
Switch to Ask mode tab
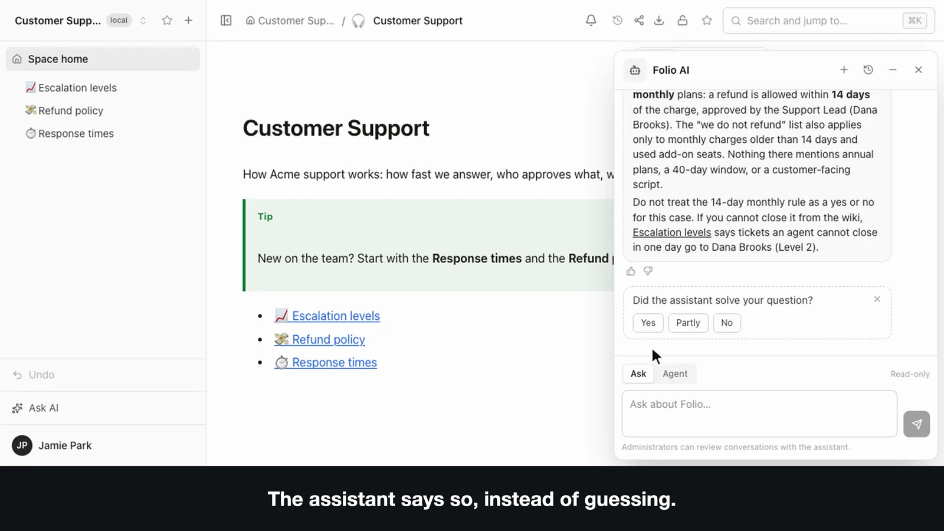point(638,373)
